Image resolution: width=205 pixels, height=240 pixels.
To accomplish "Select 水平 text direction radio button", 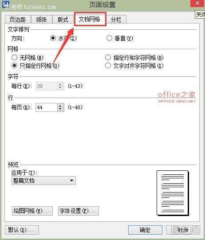I will point(53,38).
